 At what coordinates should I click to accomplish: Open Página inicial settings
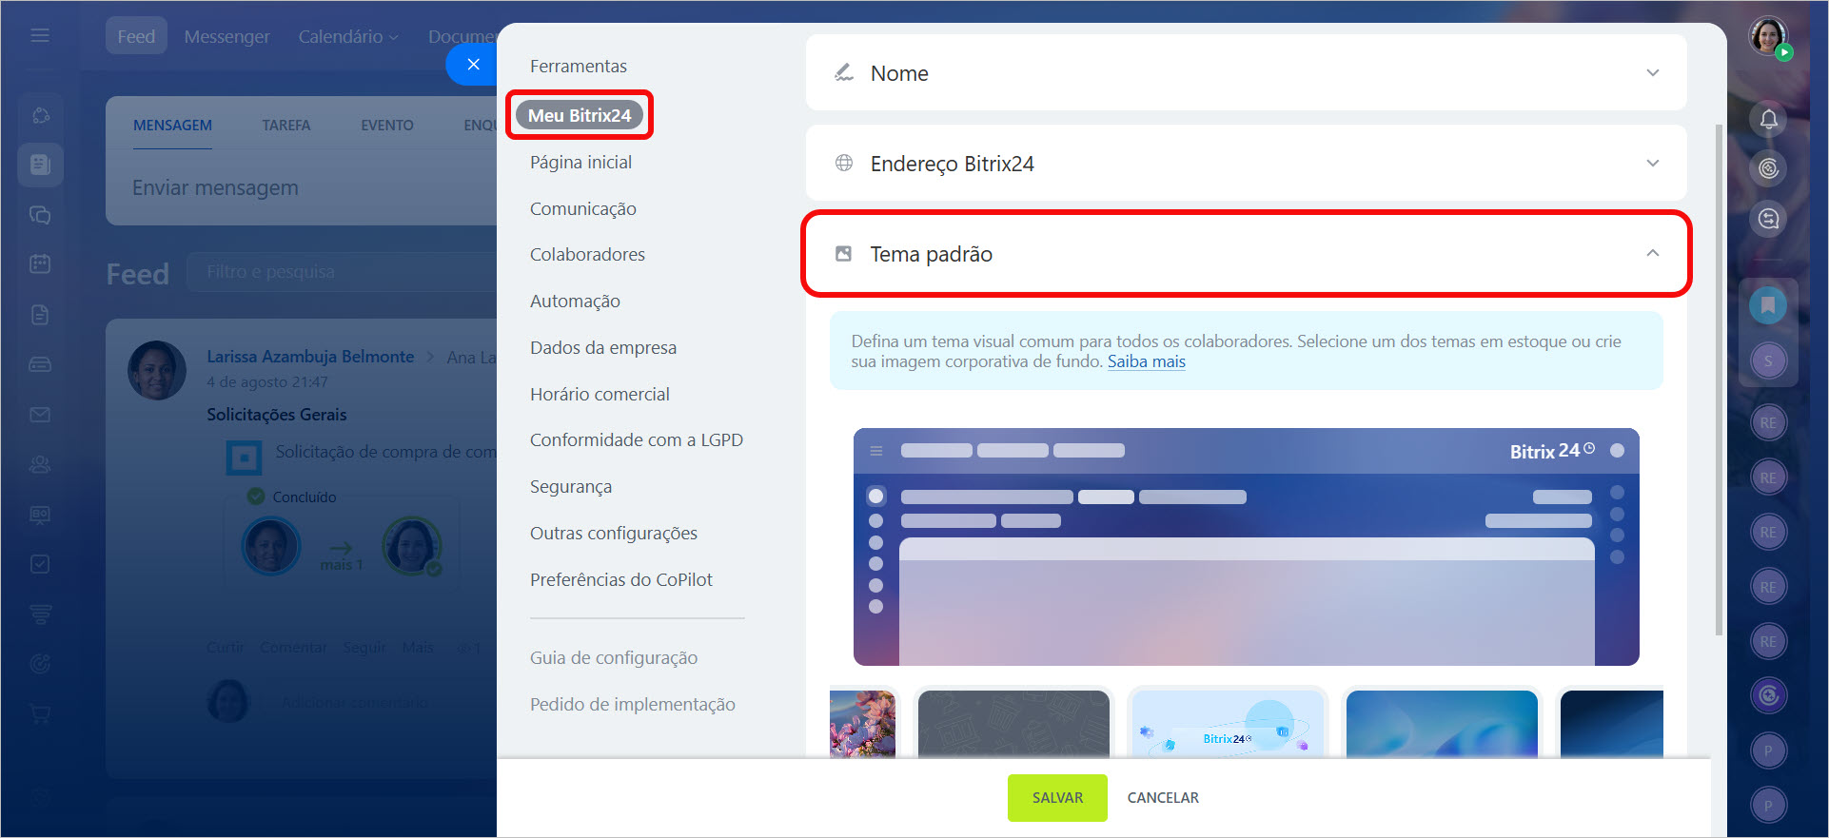580,162
